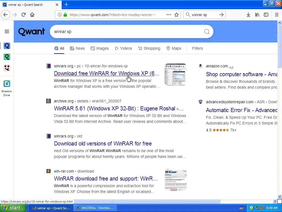
Task: Click the Qwant logo
Action: [x=31, y=31]
